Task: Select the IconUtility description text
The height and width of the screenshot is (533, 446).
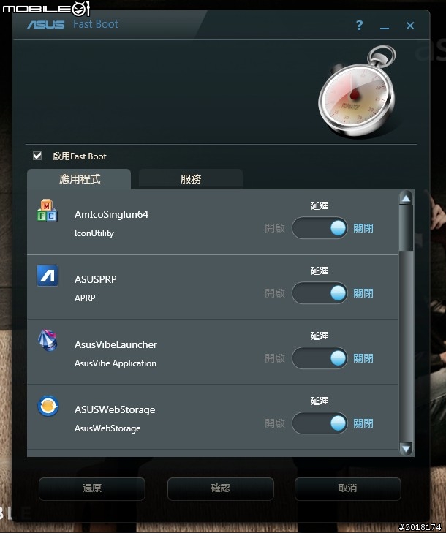Action: coord(94,233)
